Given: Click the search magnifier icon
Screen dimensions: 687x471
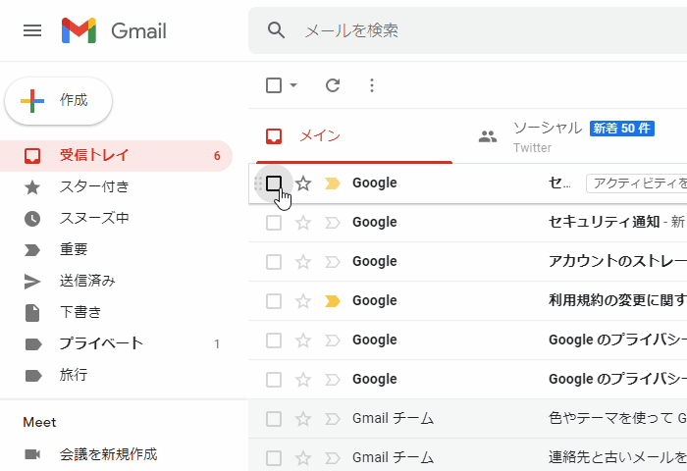Looking at the screenshot, I should [x=276, y=30].
